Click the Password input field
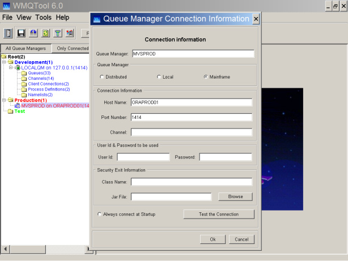The image size is (348, 261). pos(226,157)
